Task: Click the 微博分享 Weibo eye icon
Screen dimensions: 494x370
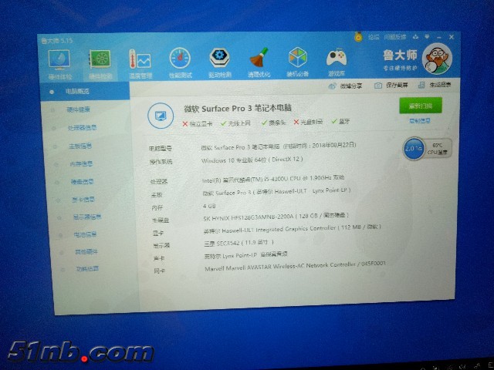Action: pyautogui.click(x=332, y=86)
